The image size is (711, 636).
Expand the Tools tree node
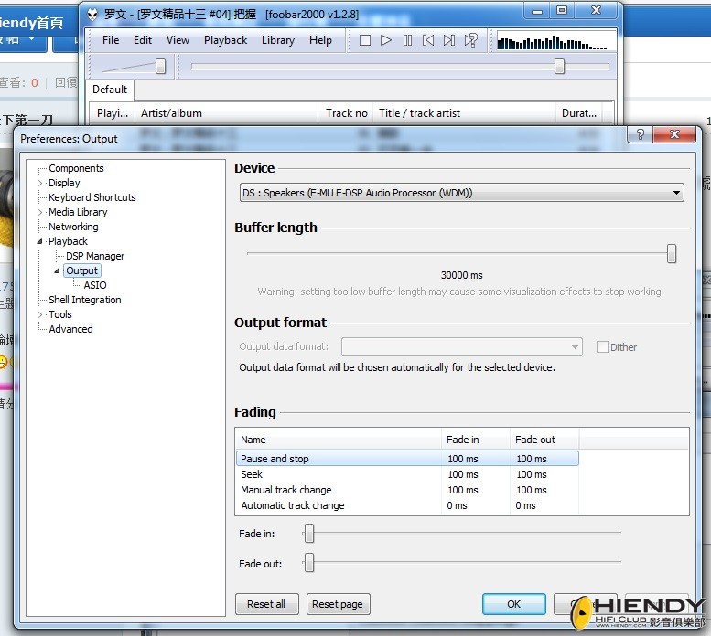point(40,314)
